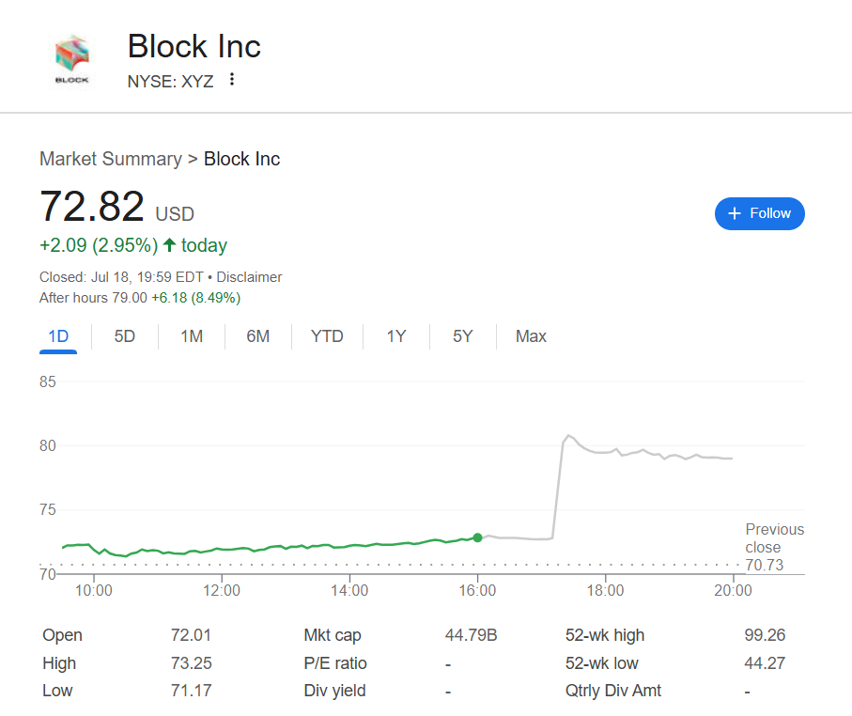Select the Max chart range tab
This screenshot has height=716, width=852.
tap(531, 336)
